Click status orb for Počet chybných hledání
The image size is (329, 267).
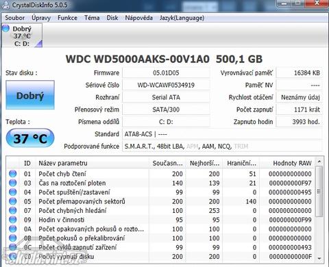click(13, 210)
